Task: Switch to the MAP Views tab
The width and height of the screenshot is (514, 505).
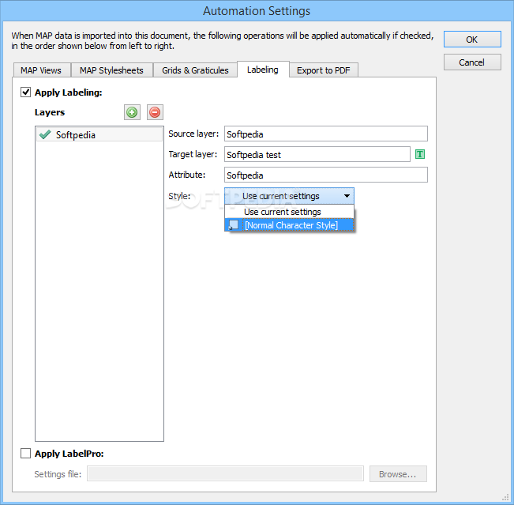Action: coord(41,70)
